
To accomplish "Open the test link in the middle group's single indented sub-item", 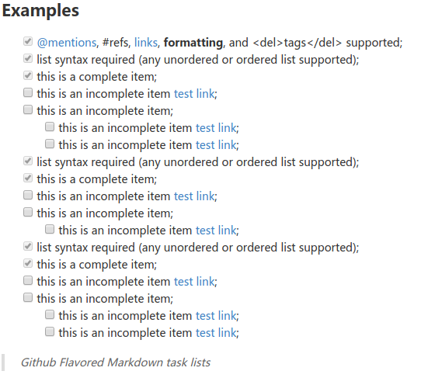I will click(216, 231).
